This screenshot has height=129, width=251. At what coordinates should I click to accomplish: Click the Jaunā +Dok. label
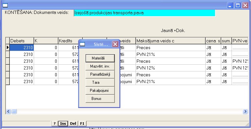[173, 31]
